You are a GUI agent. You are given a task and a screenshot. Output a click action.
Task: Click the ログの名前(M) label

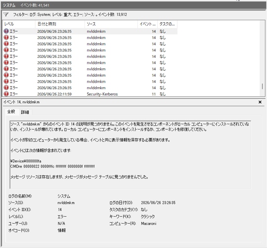(20, 196)
